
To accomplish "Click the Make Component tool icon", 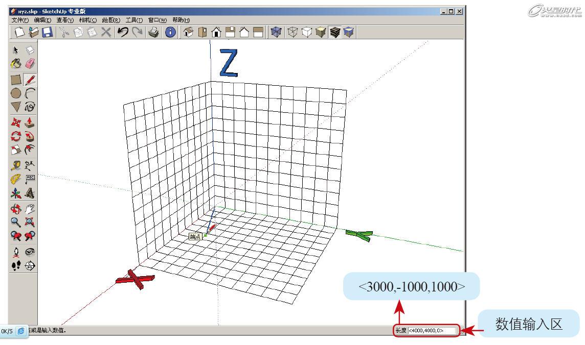I will [30, 50].
